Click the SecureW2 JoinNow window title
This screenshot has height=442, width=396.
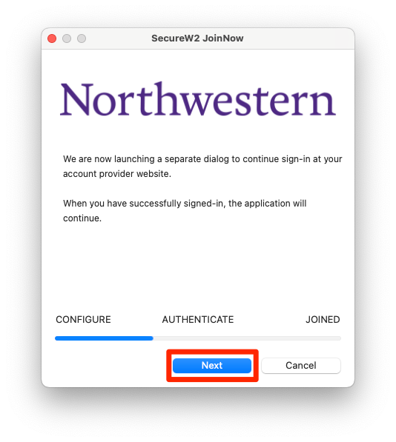tap(197, 38)
